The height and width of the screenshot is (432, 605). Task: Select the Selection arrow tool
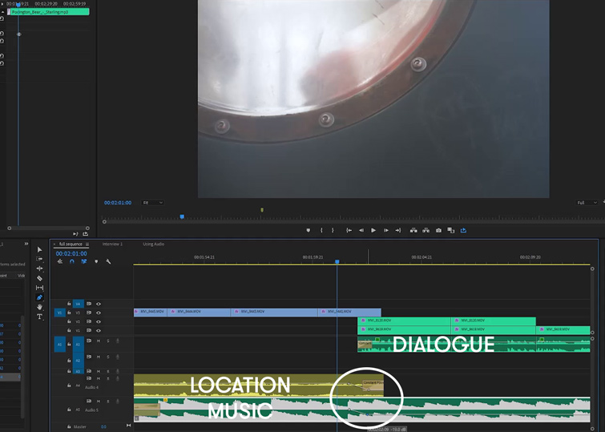click(x=40, y=250)
